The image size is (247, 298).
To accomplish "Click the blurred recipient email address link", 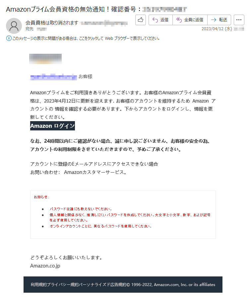I will coord(53,77).
